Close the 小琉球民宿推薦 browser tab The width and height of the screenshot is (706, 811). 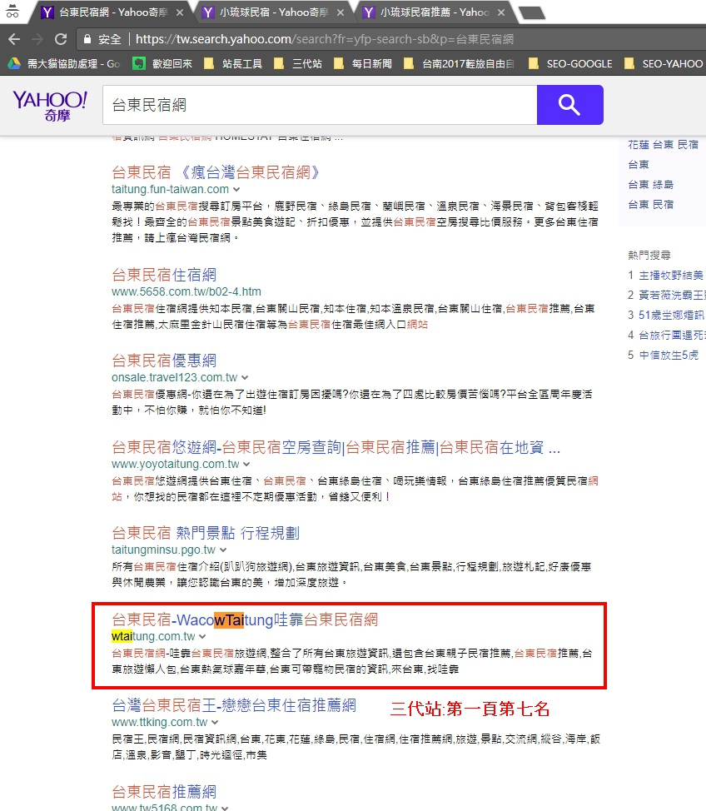(500, 12)
